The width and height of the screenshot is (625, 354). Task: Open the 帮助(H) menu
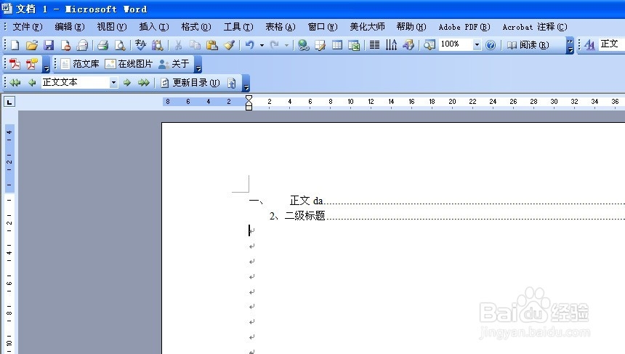tap(411, 27)
